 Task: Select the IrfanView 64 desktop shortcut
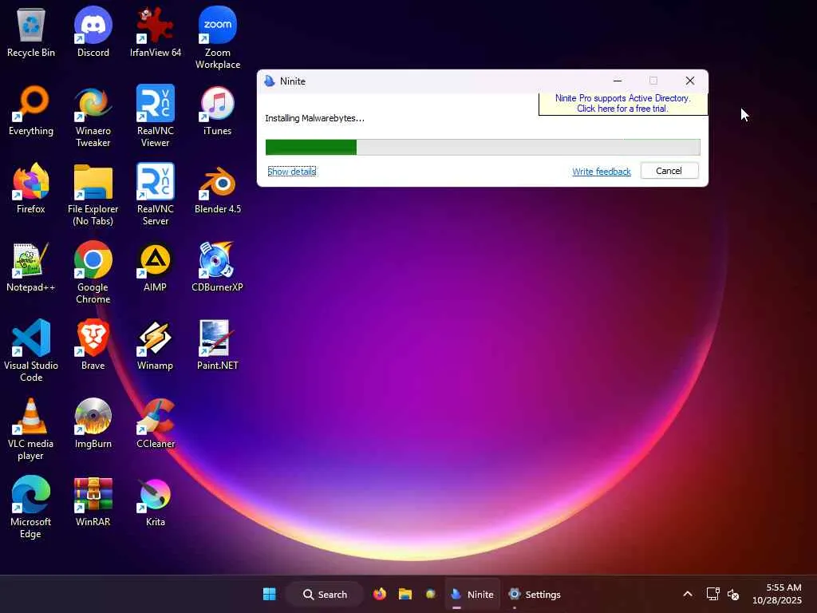click(156, 33)
